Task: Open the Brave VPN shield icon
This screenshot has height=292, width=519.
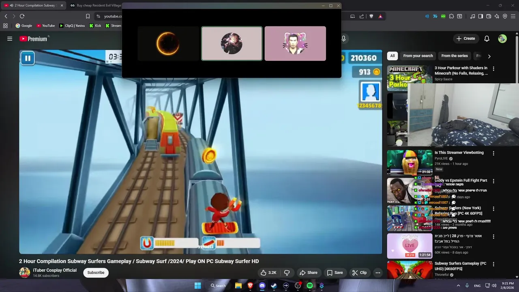Action: (505, 16)
